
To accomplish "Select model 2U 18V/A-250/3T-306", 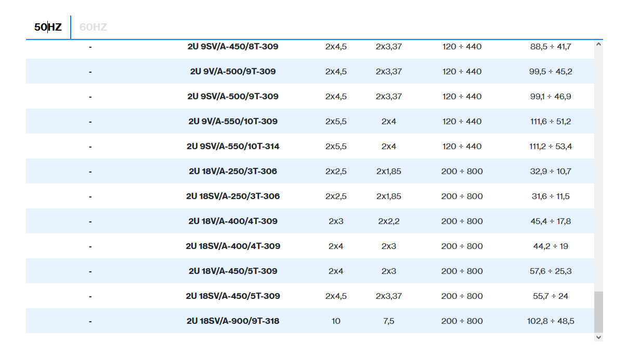I will [232, 172].
